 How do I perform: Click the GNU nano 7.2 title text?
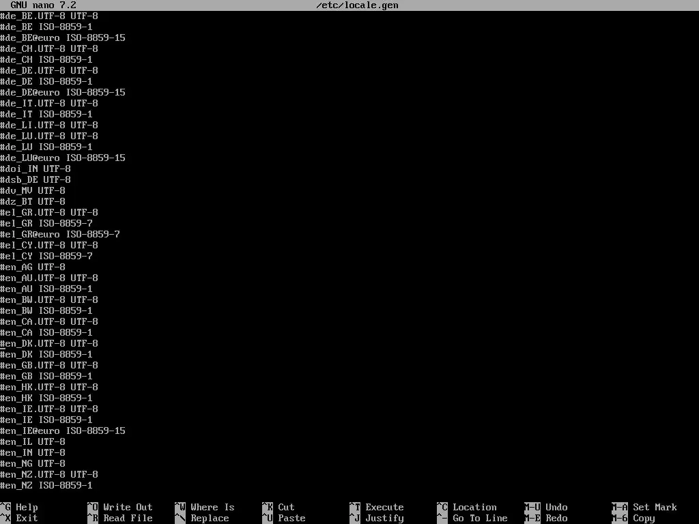click(x=43, y=5)
